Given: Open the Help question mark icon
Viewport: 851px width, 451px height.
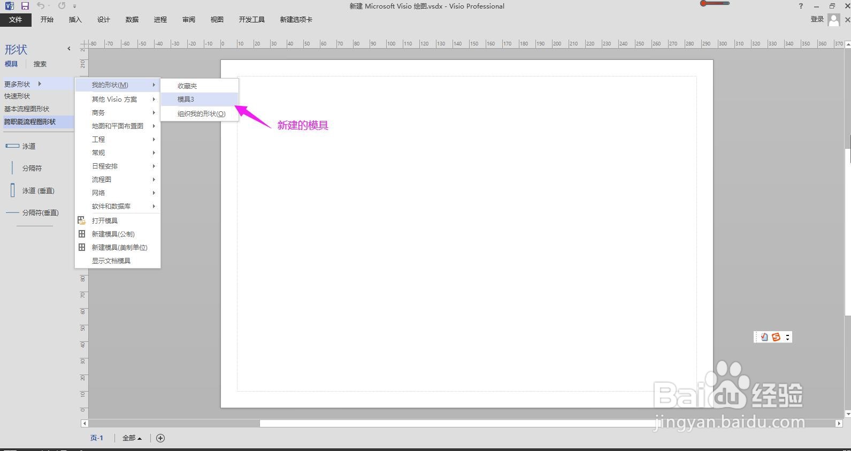Looking at the screenshot, I should (x=801, y=6).
